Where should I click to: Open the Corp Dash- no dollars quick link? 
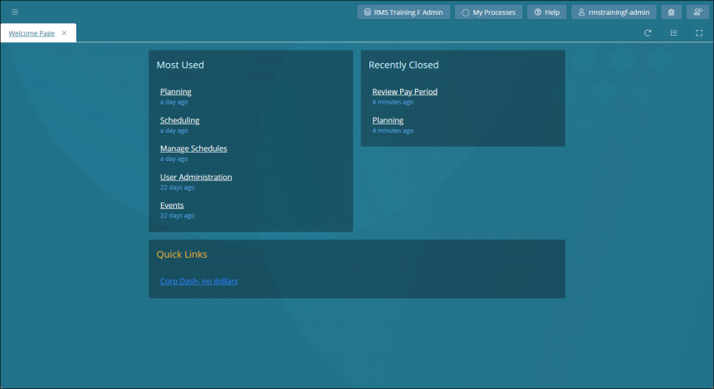pos(198,281)
